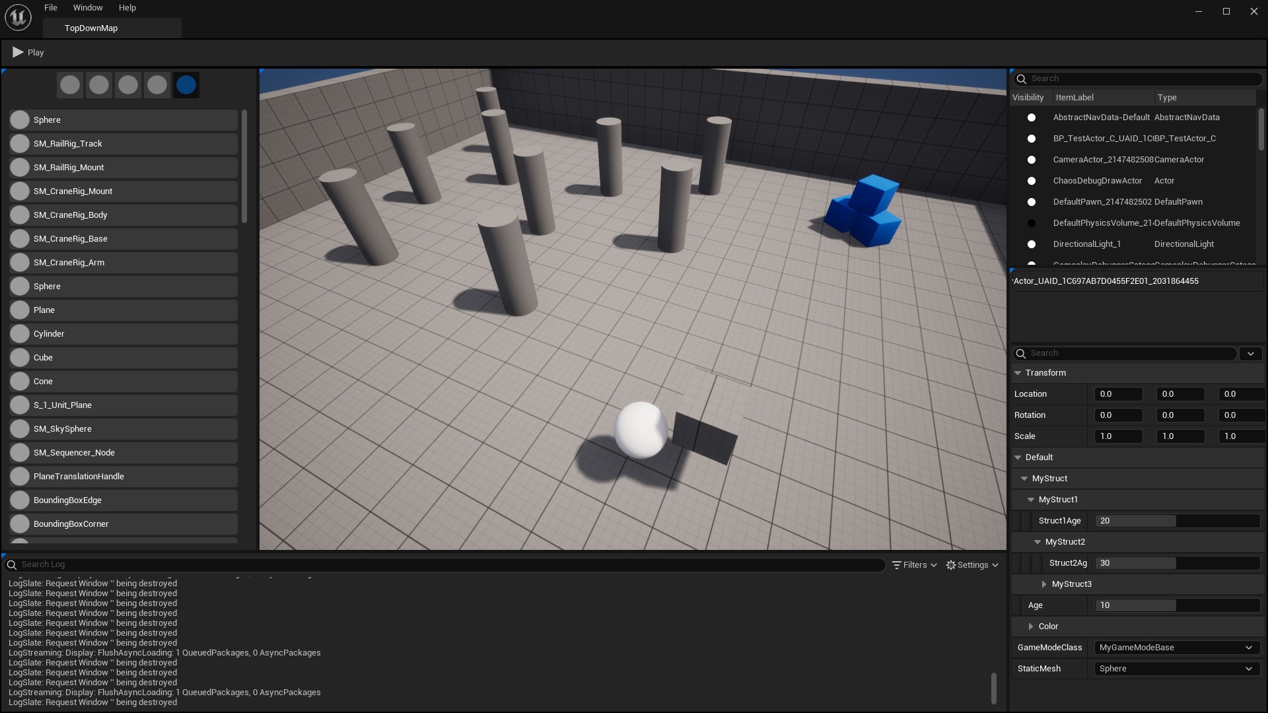
Task: Open the File menu
Action: click(50, 7)
